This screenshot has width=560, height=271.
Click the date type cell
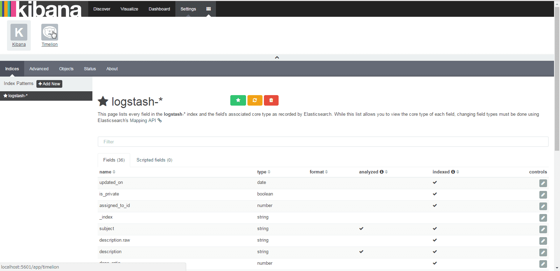(261, 183)
